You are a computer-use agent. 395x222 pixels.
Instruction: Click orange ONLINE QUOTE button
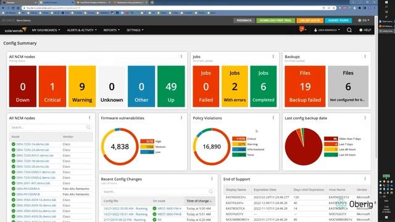point(310,20)
